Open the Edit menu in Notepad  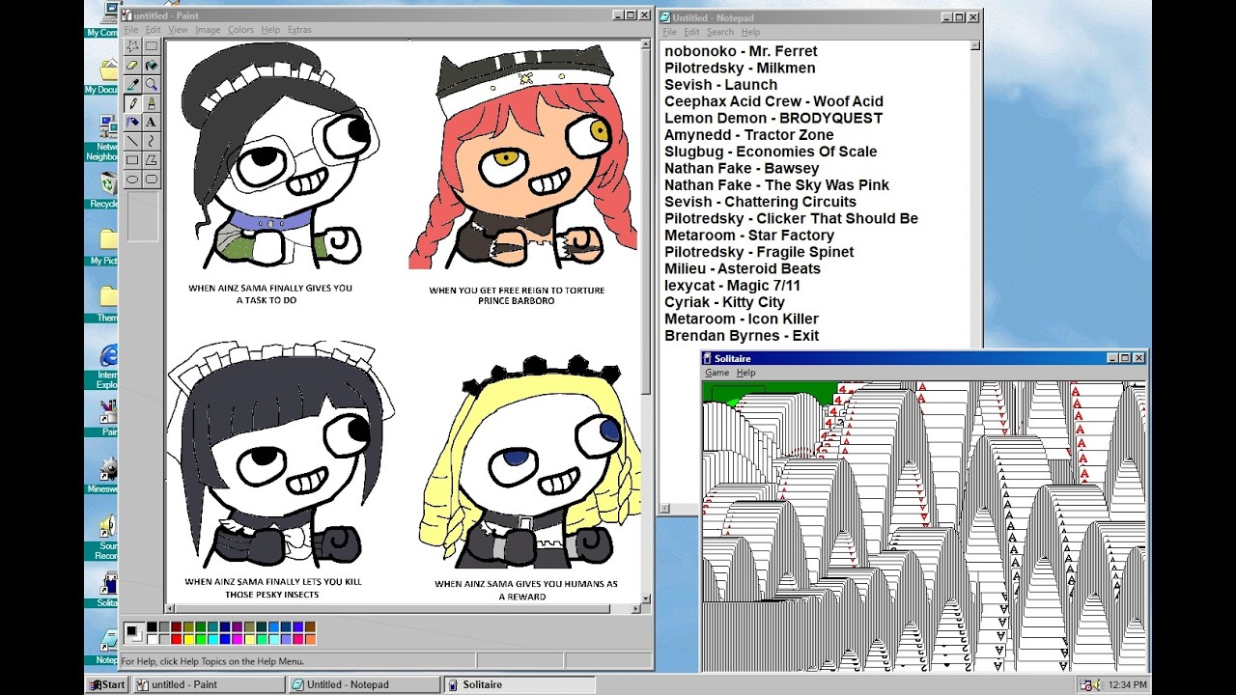pos(691,32)
